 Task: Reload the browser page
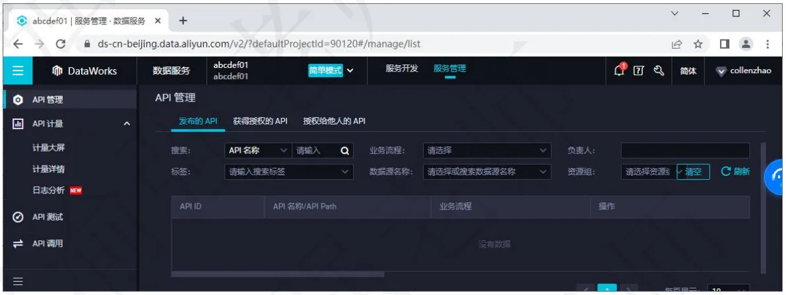[61, 44]
